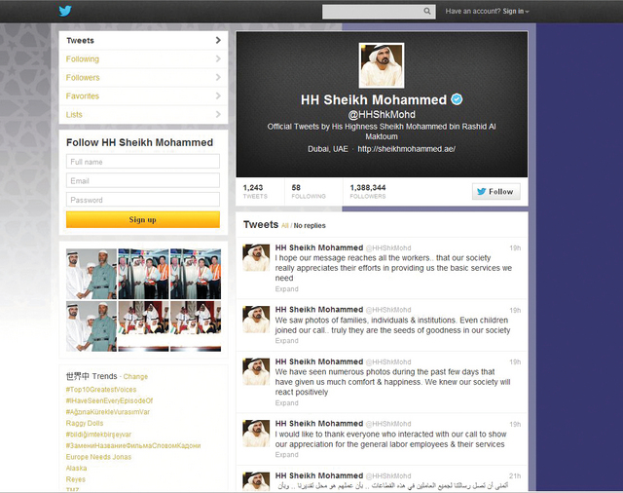Select the All tweets filter
Screen dimensions: 623x493
(x=285, y=226)
